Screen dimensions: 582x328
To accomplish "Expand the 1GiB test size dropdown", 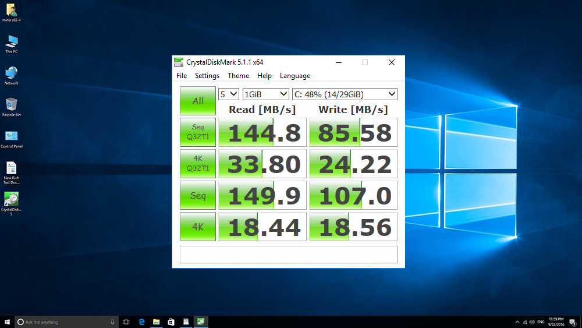I will 266,94.
